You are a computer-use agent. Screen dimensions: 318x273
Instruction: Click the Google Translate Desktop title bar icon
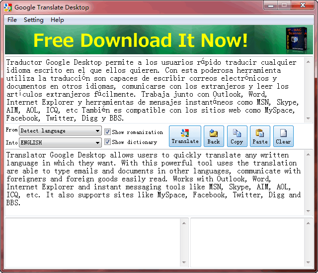pos(8,7)
